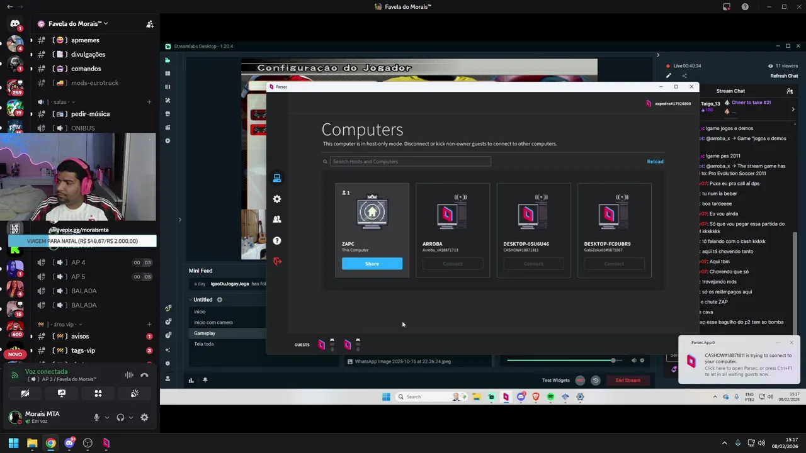Toggle the Streamlabs replay buffer button
Screen dimensions: 806x453
pyautogui.click(x=595, y=380)
